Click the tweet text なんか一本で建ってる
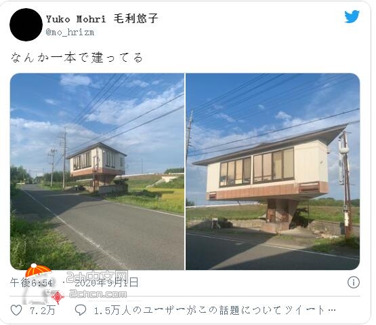The width and height of the screenshot is (376, 325). coord(77,58)
